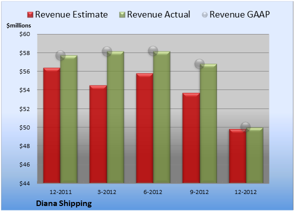Click the 3-2012 x-axis label

click(x=107, y=192)
